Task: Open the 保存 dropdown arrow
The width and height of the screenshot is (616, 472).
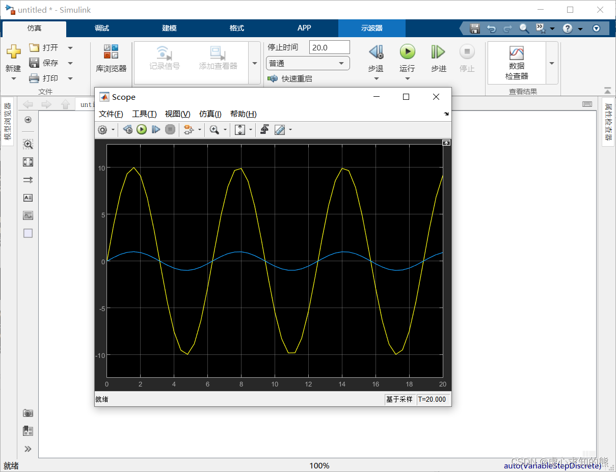Action: click(70, 63)
